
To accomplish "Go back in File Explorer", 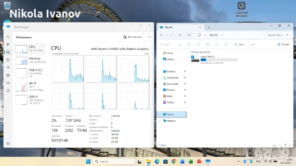I will (161, 35).
